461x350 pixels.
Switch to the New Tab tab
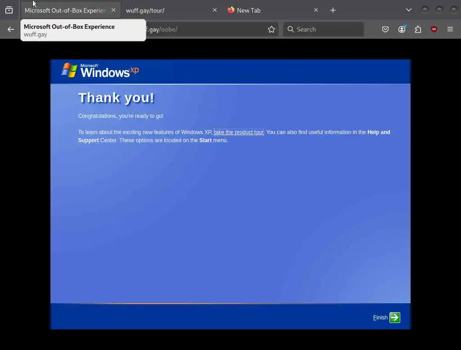[272, 10]
